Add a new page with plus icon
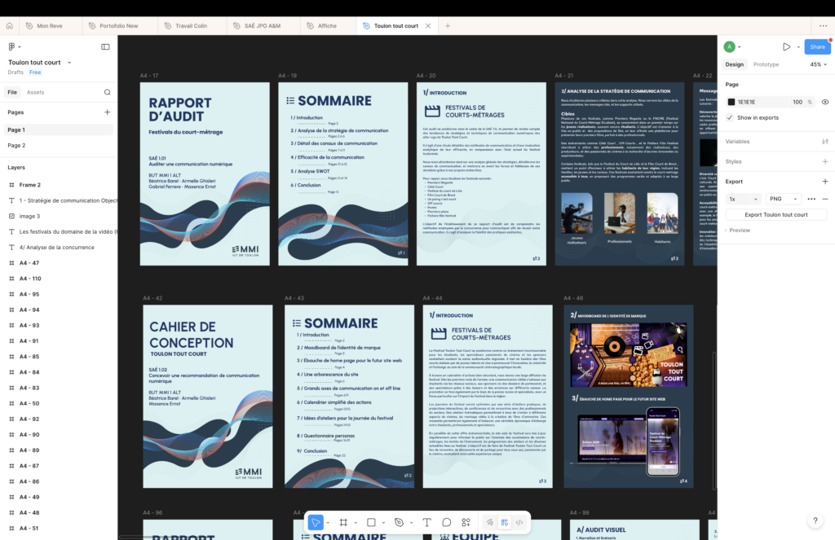 (107, 112)
